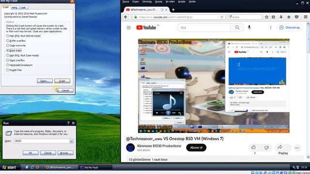Open the Kimmese BSOD Productions channel avatar
The width and height of the screenshot is (310, 174).
(130, 147)
